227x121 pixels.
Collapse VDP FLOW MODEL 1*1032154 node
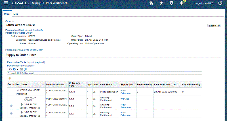coord(18,91)
